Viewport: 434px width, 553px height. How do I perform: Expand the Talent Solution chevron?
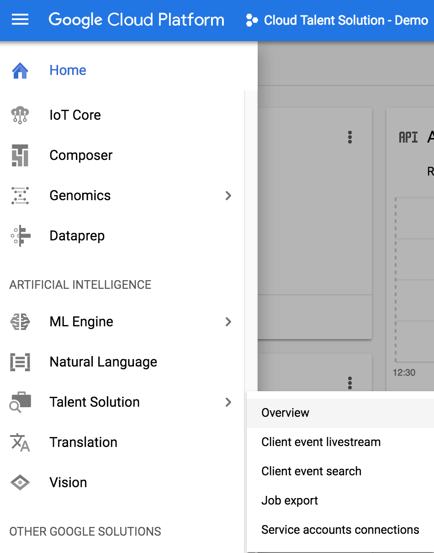[228, 402]
